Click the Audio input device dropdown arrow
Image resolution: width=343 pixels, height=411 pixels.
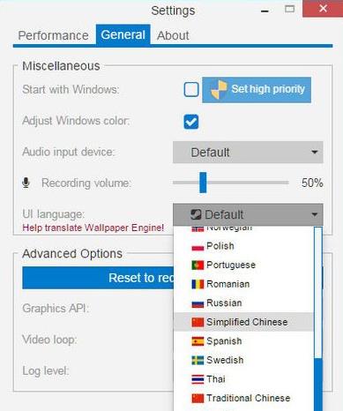tap(314, 153)
